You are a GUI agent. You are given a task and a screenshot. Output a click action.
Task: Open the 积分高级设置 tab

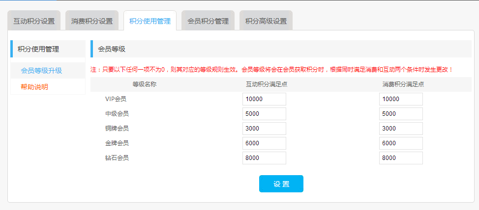click(266, 21)
